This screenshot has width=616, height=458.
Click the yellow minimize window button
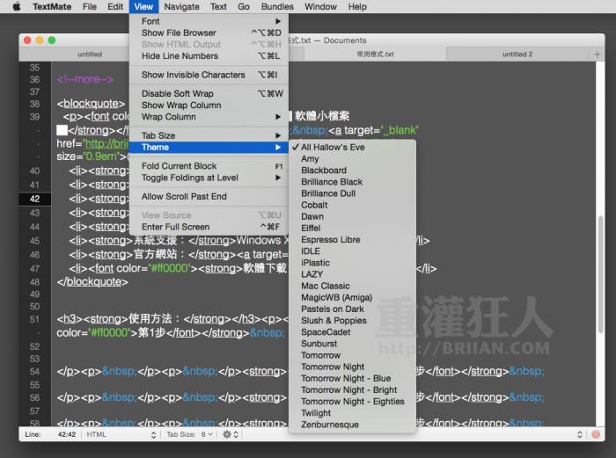point(40,40)
